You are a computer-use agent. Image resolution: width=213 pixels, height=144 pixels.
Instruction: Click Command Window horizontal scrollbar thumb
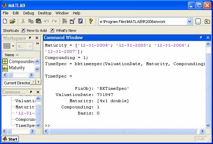[123, 131]
